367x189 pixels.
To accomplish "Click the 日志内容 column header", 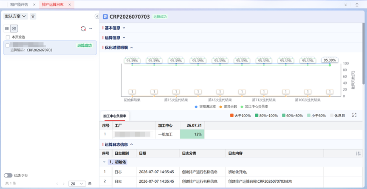I will coord(274,153).
